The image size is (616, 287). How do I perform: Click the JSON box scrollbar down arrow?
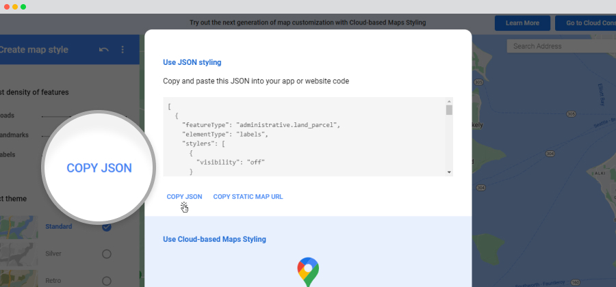(449, 172)
